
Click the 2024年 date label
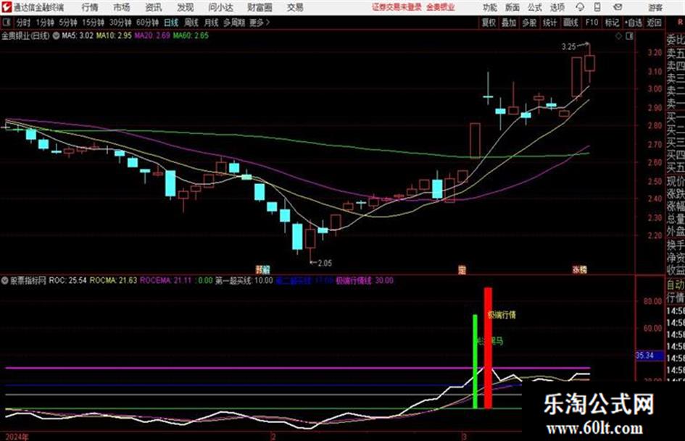[x=17, y=437]
